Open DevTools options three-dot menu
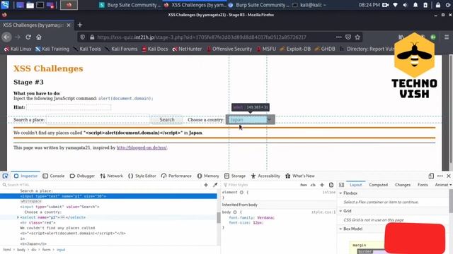The width and height of the screenshot is (453, 254). [440, 176]
